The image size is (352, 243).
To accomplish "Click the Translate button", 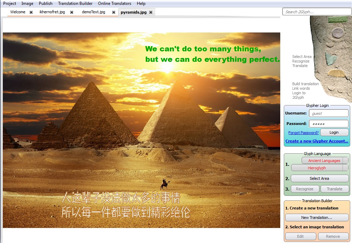I will pos(335,189).
